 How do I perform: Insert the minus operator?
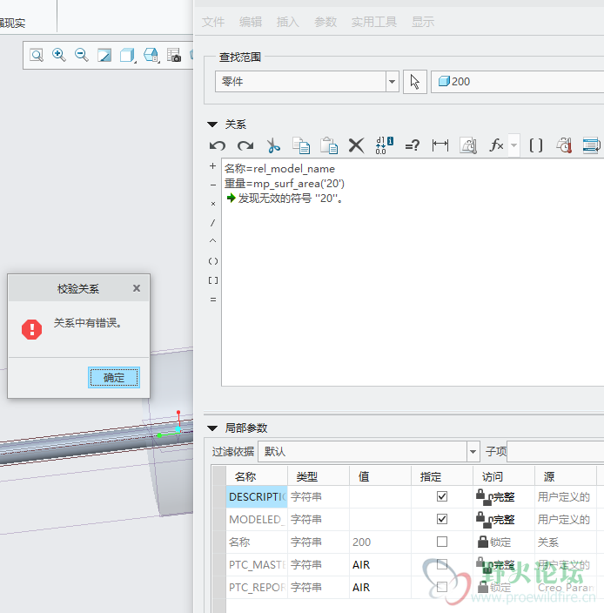(x=213, y=185)
